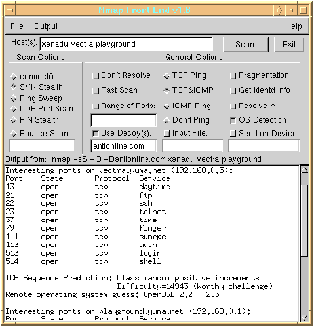
Task: Focus the Host(s) input field
Action: click(x=126, y=44)
